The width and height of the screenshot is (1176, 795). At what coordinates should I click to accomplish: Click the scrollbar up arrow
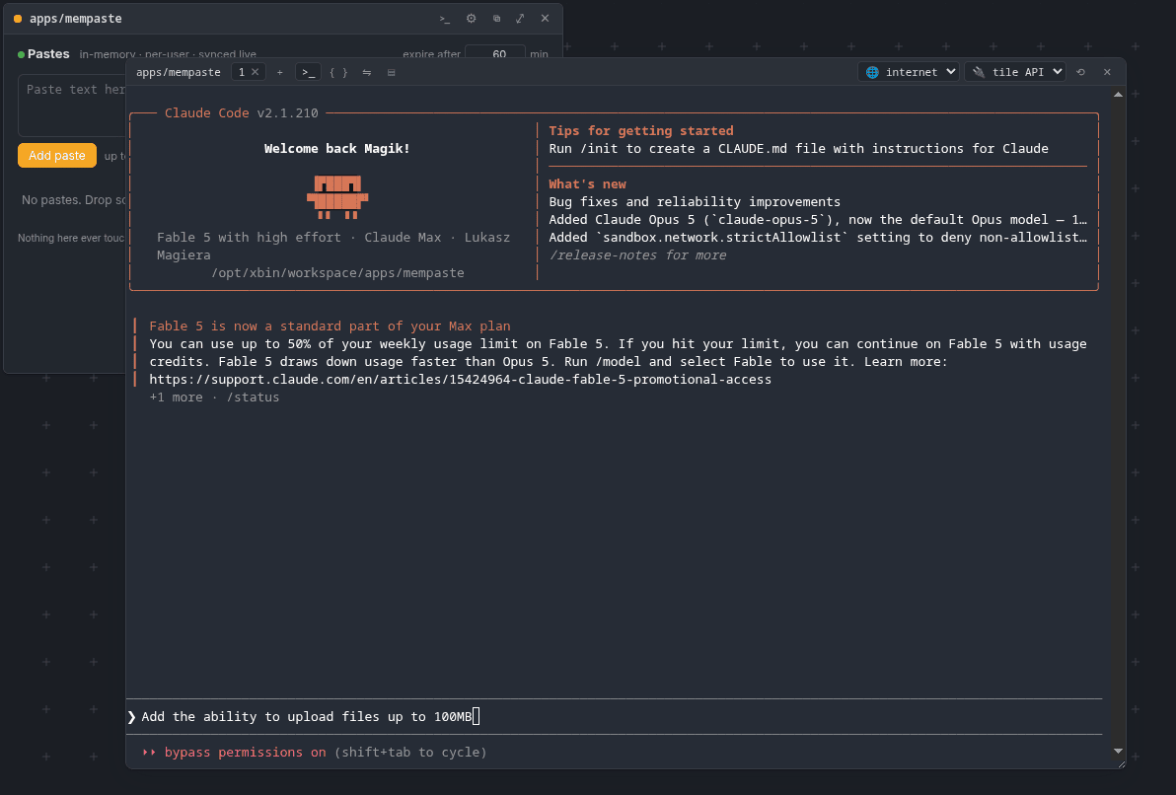tap(1118, 95)
